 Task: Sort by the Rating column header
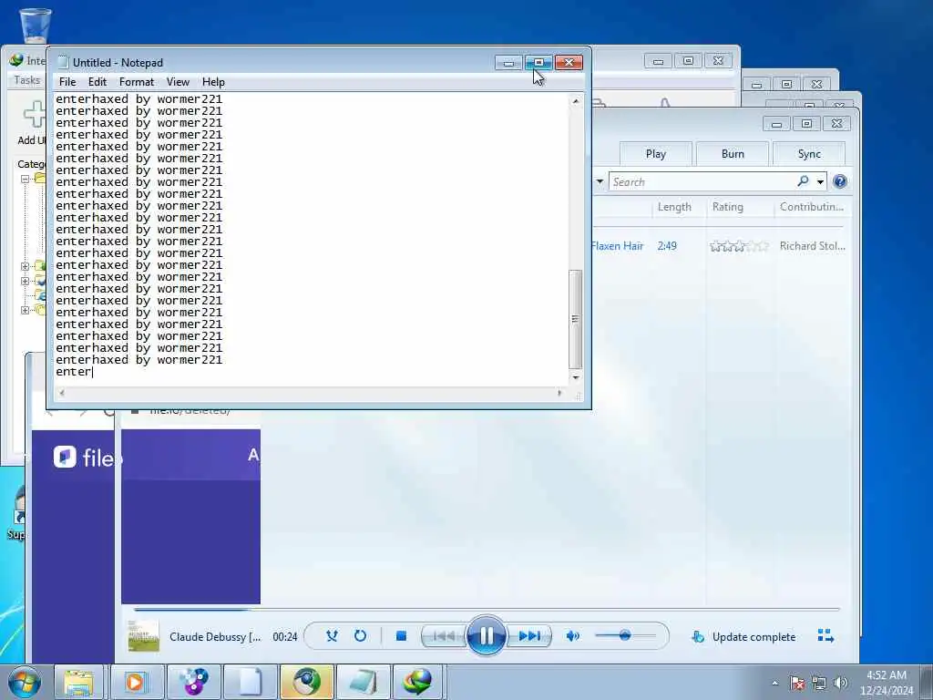click(728, 207)
